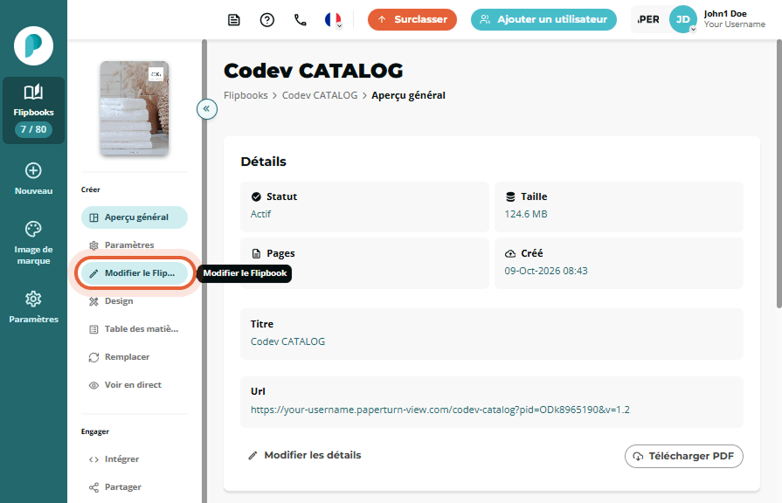Open Flipbooks in the left sidebar
The height and width of the screenshot is (503, 782).
[x=33, y=110]
